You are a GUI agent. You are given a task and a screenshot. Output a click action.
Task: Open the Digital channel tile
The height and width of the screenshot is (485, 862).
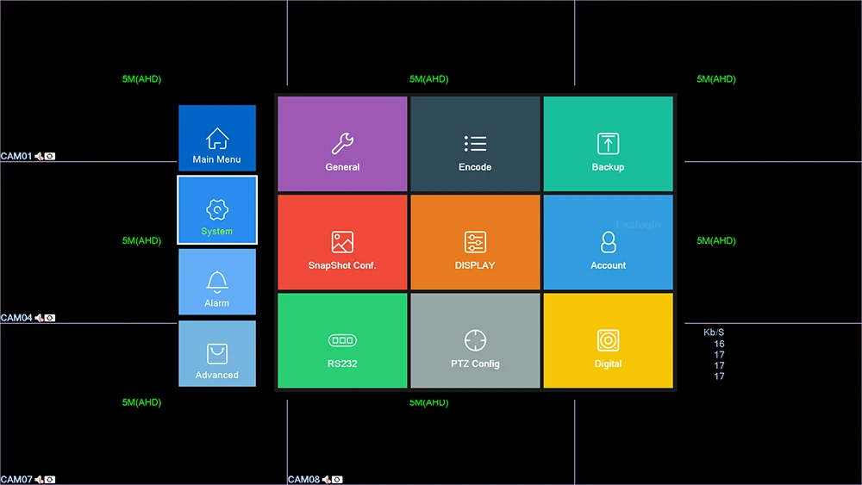click(x=608, y=340)
